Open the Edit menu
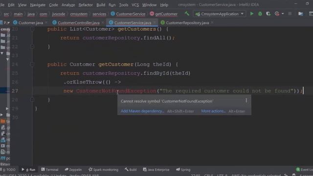 pos(11,5)
